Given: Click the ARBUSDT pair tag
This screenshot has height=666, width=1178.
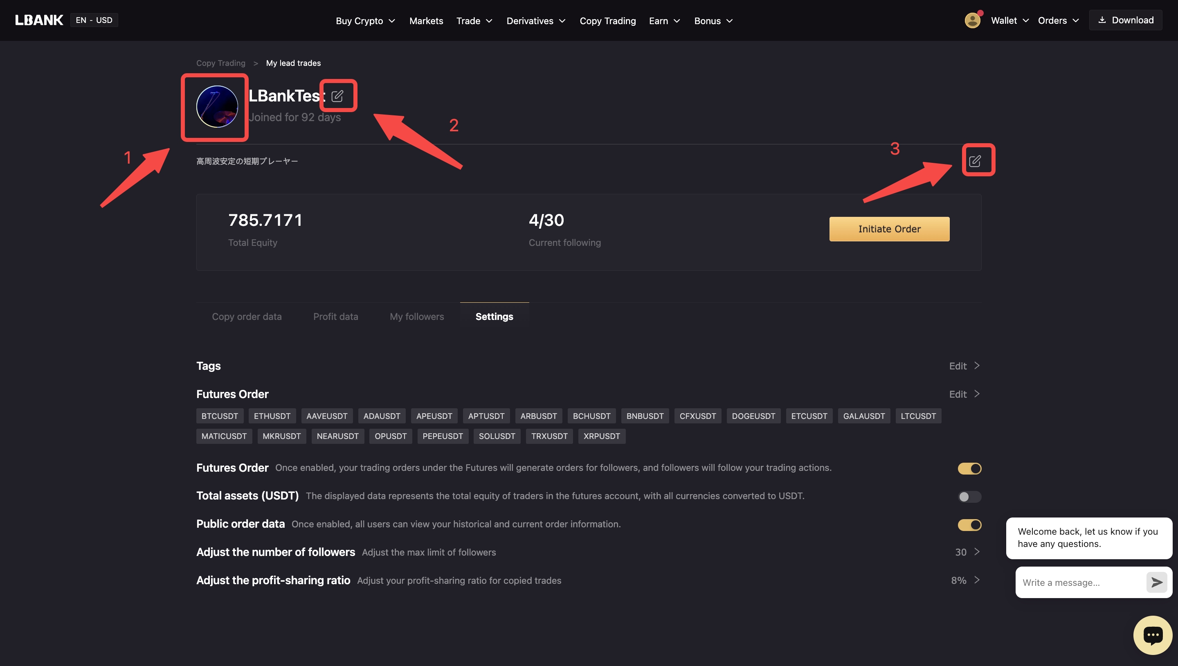Looking at the screenshot, I should (x=538, y=416).
